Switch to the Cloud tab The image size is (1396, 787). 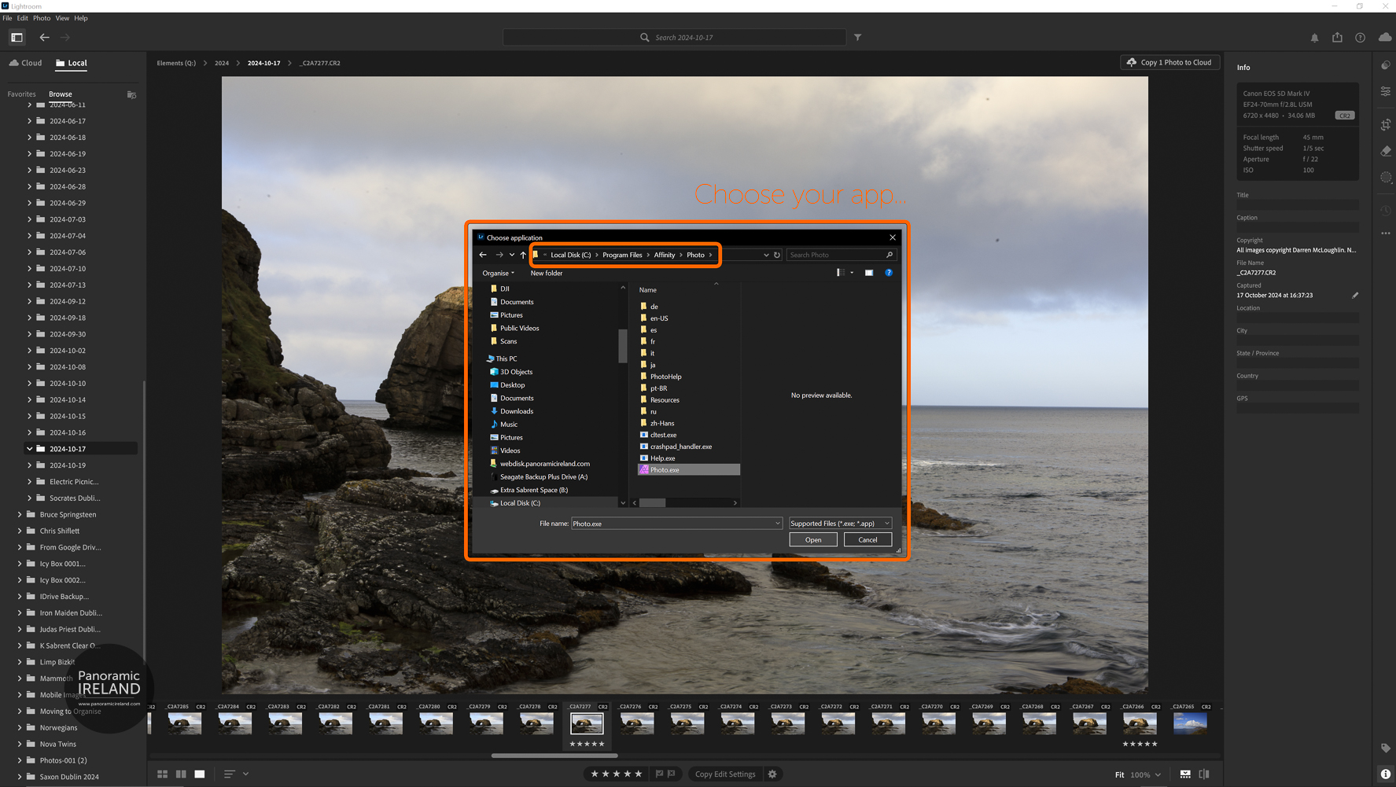point(25,63)
